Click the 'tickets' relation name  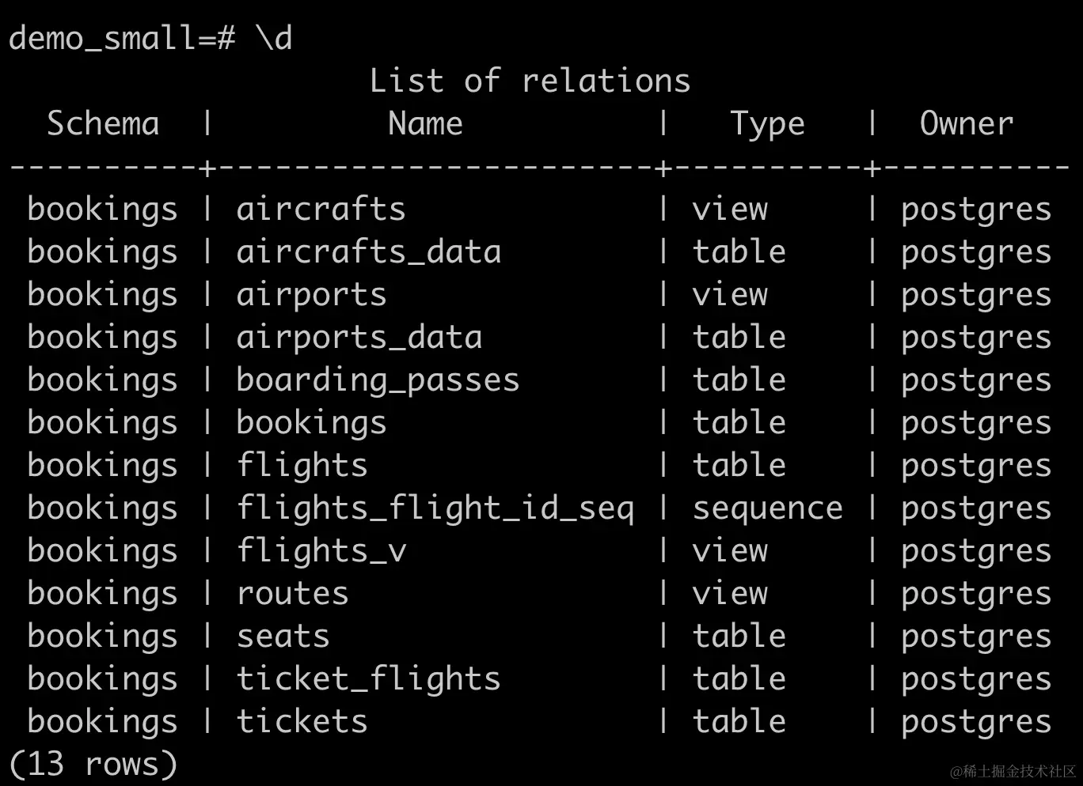302,722
